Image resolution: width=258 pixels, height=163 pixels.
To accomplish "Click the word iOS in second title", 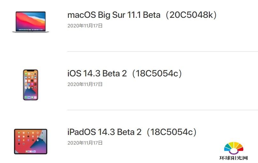I will (x=74, y=74).
